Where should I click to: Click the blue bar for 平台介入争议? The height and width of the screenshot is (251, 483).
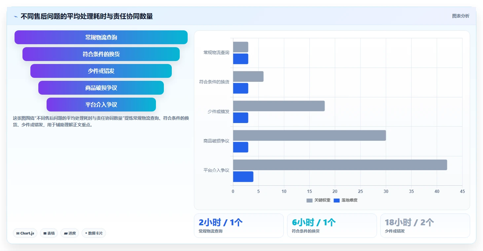[243, 176]
